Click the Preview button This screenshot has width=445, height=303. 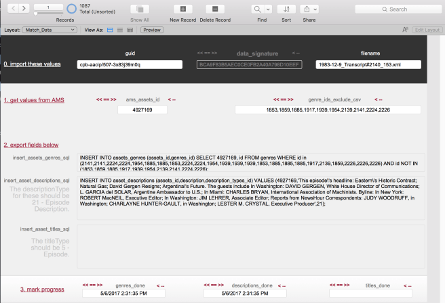pyautogui.click(x=152, y=30)
